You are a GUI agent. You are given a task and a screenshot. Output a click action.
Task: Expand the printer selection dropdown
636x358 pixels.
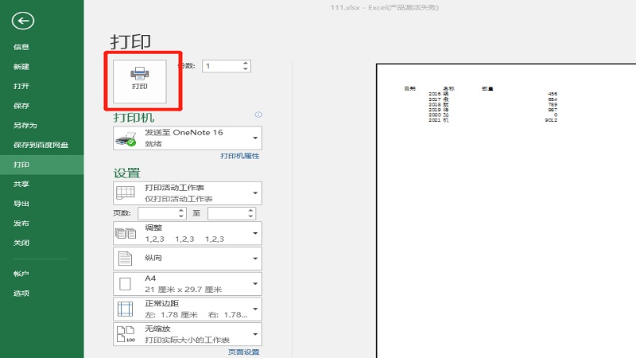click(254, 138)
